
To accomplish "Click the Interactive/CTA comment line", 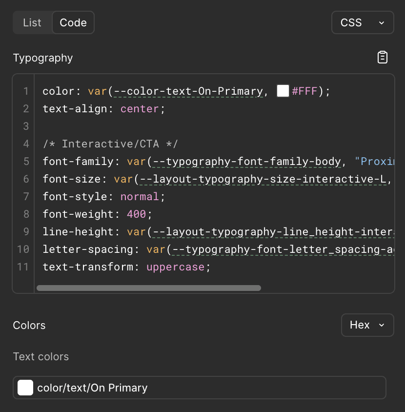I will pyautogui.click(x=110, y=144).
